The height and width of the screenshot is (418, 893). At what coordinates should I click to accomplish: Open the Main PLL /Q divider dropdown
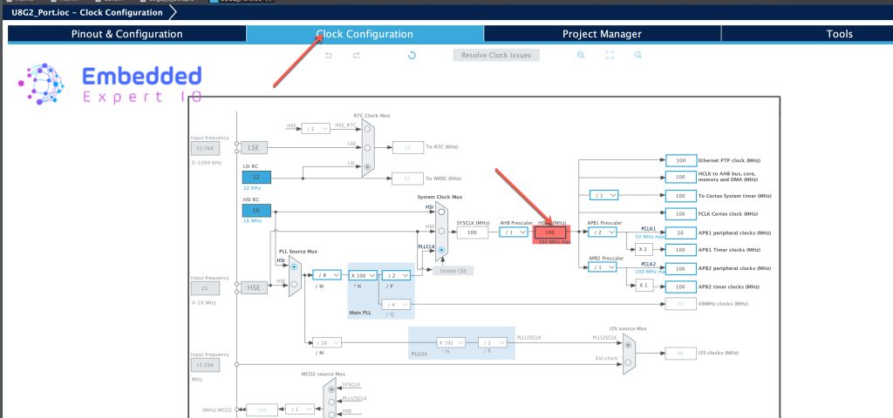coord(397,304)
